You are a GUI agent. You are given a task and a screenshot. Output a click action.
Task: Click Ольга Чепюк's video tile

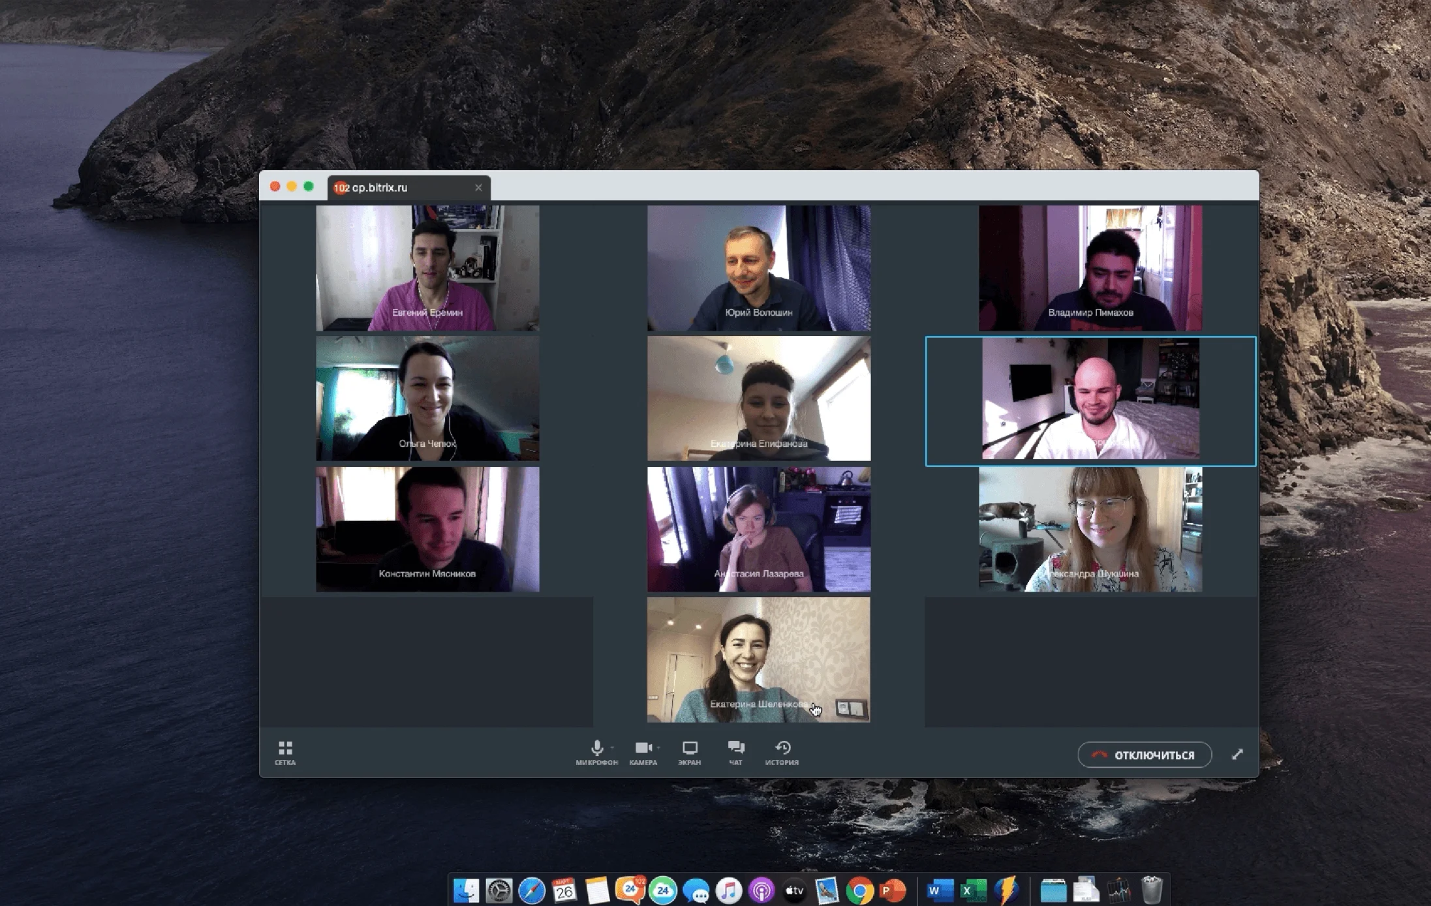point(427,399)
